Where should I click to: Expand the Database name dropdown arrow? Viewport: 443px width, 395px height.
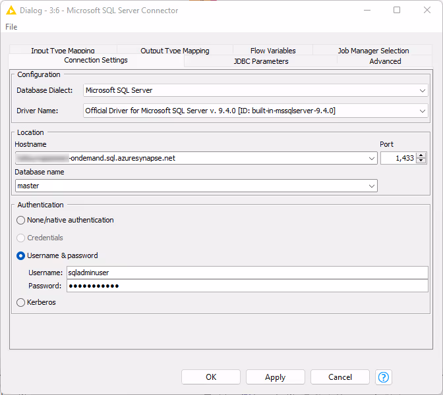(372, 186)
